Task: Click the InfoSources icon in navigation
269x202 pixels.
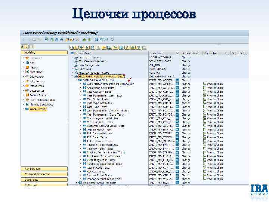Action: tap(27, 86)
